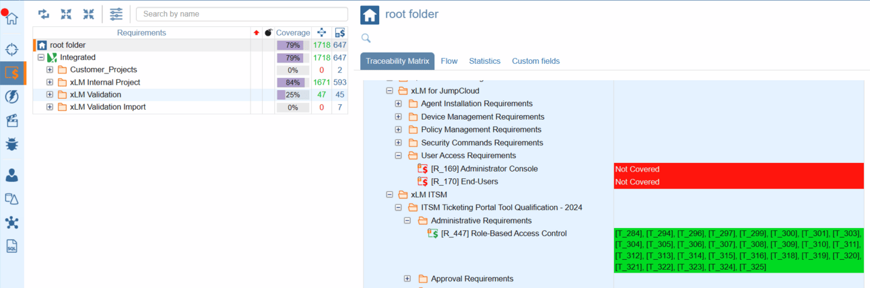
Task: Open the clapperboard module in the sidebar
Action: coord(11,121)
